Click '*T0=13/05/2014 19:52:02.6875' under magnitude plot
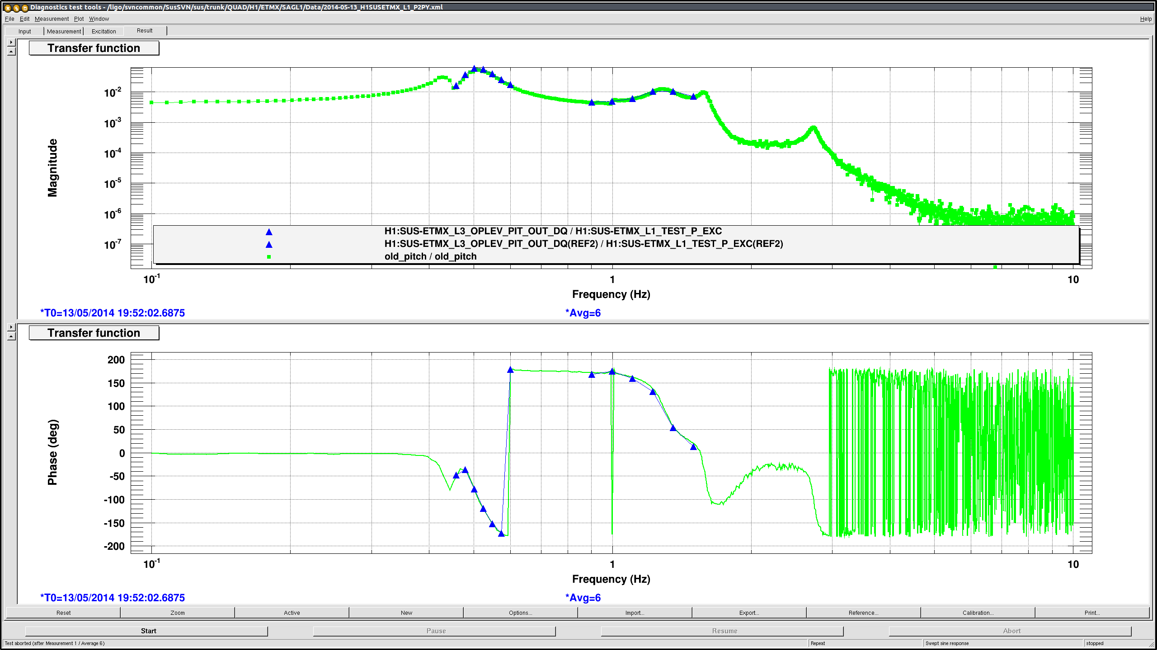The height and width of the screenshot is (650, 1157). point(113,313)
